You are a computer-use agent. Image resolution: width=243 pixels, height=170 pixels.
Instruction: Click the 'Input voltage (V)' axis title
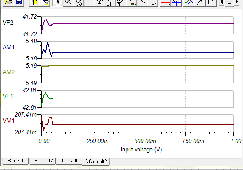tap(141, 150)
